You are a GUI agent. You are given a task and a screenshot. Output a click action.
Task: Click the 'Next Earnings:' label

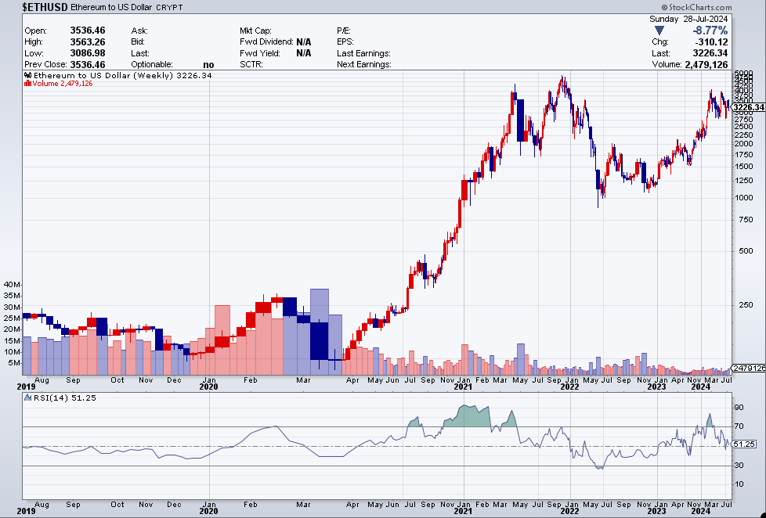[364, 64]
